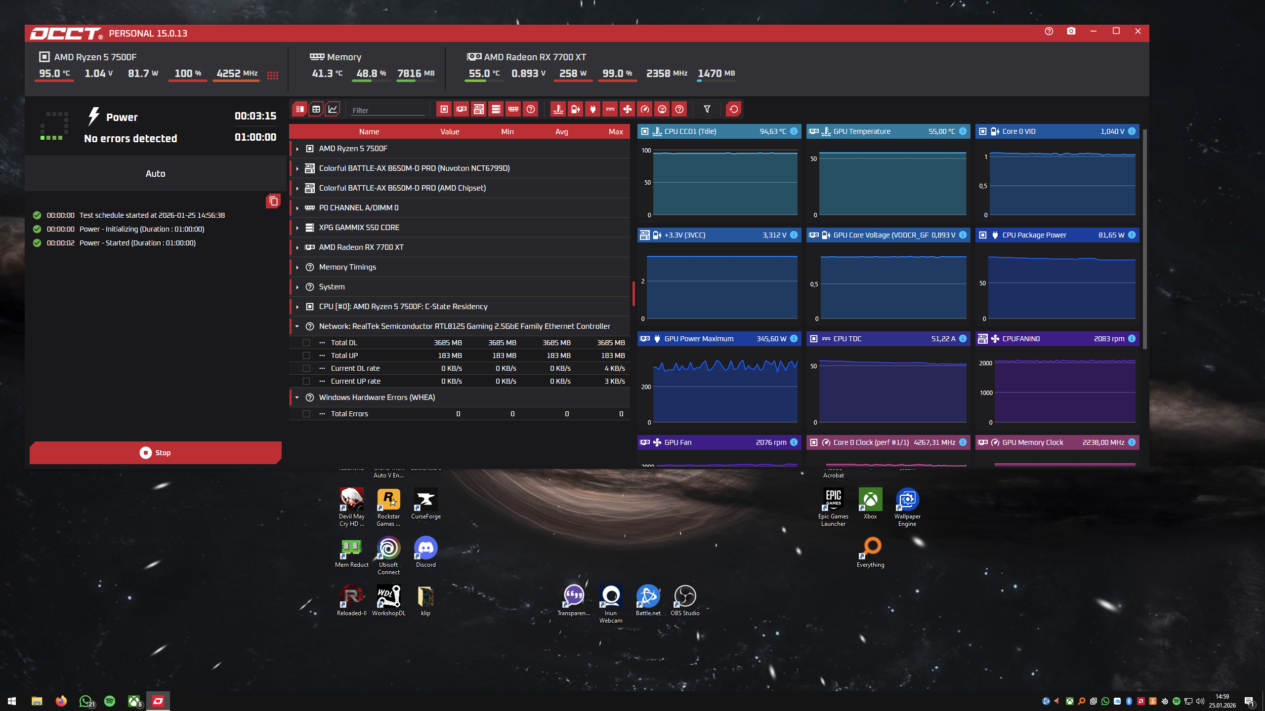
Task: Toggle the current sensor type filter
Action: click(x=610, y=109)
